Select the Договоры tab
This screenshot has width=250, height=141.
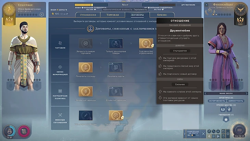[x=137, y=15]
